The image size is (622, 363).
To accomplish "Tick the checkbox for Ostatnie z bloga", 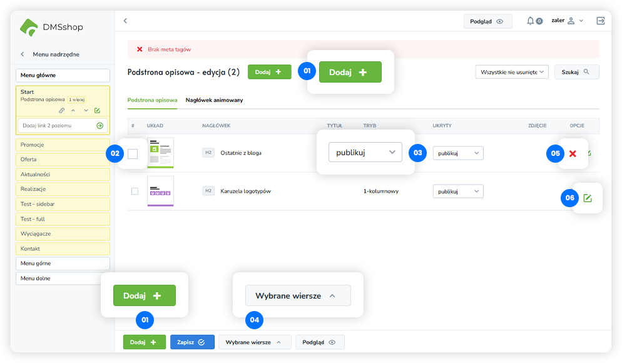I will [x=133, y=154].
